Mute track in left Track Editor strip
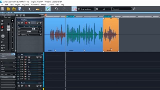Screen dimensions: 160x90 [2, 24]
